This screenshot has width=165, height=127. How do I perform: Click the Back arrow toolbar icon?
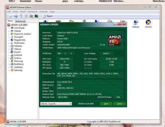point(11,16)
